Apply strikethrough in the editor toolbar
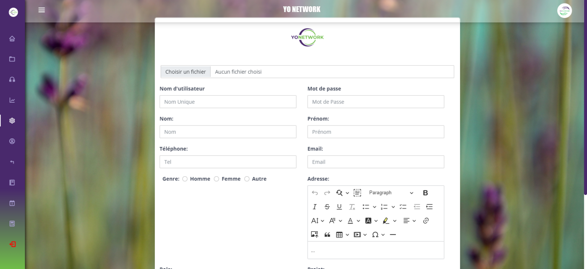587x269 pixels. (x=327, y=207)
